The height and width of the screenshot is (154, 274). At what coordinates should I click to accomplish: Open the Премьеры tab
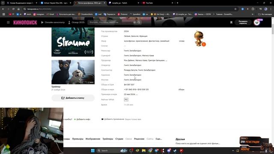pyautogui.click(x=78, y=139)
